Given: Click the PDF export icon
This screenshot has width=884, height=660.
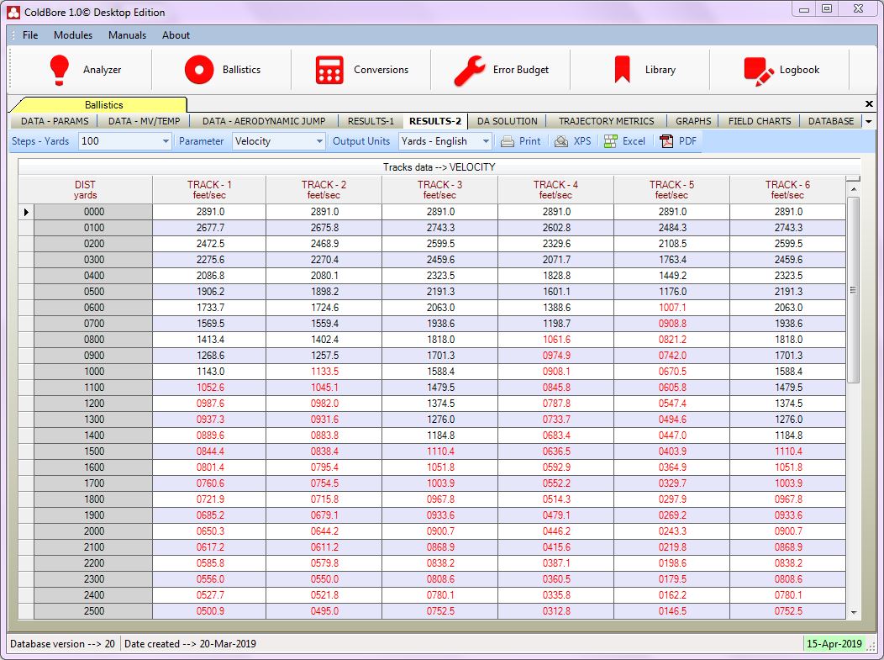Looking at the screenshot, I should click(666, 141).
